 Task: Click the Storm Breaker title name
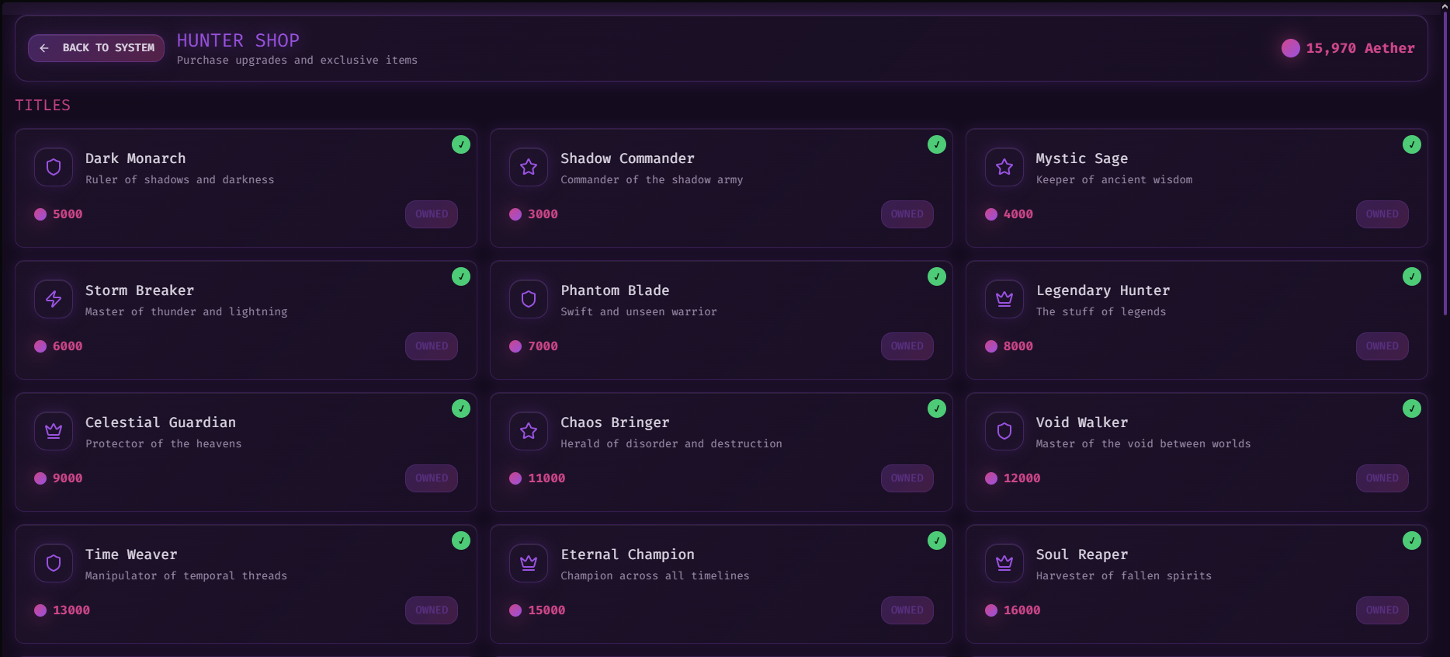(x=140, y=290)
